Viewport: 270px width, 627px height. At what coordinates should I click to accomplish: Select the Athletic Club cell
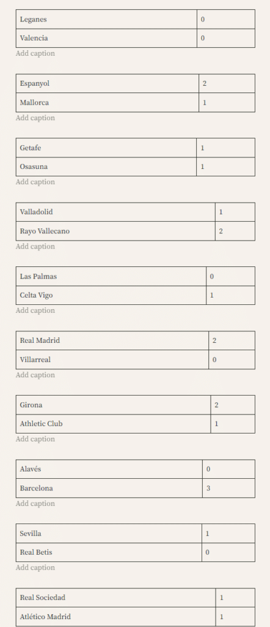click(x=113, y=424)
